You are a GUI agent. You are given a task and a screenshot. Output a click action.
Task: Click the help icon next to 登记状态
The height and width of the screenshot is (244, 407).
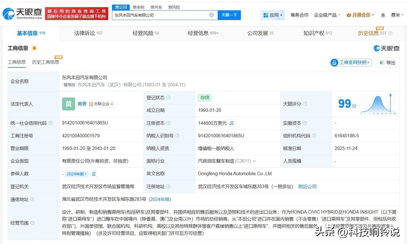[169, 98]
